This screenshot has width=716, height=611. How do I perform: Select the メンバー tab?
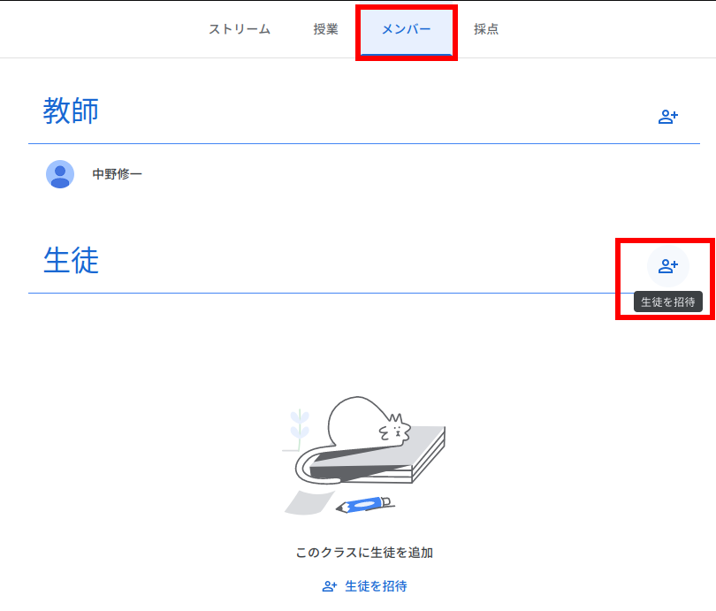(406, 29)
